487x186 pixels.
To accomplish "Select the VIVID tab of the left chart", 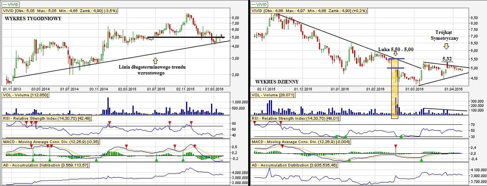I will click(11, 4).
